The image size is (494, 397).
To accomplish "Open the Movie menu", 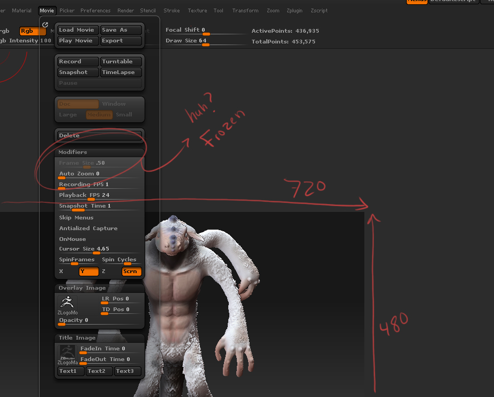I will point(47,10).
